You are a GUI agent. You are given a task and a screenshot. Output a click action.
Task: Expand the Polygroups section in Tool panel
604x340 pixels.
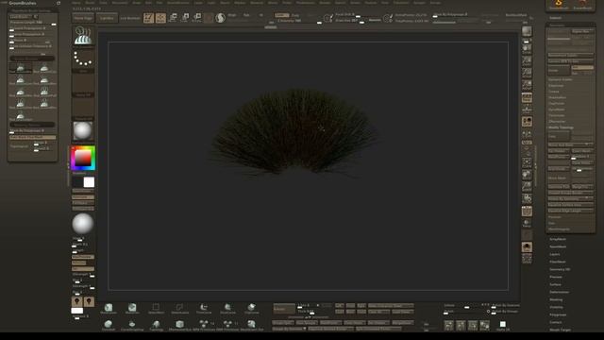pyautogui.click(x=558, y=314)
